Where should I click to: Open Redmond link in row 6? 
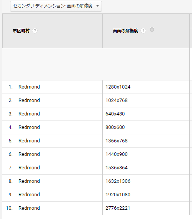tap(29, 154)
